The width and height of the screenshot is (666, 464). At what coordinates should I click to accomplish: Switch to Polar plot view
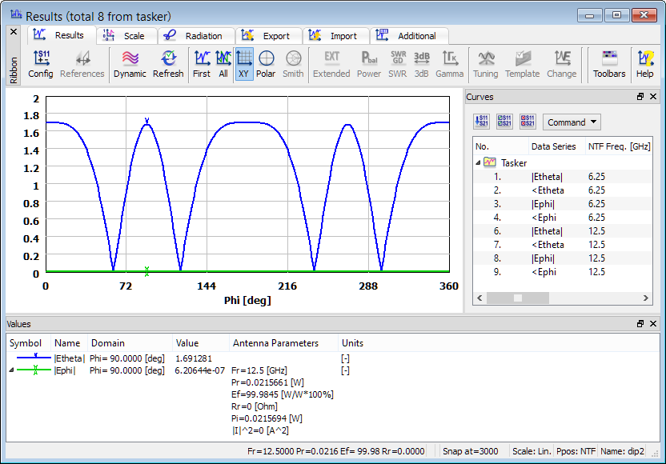point(266,64)
